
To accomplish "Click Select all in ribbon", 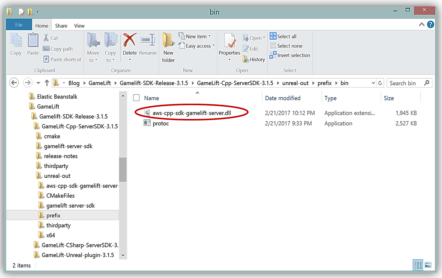I will pos(283,36).
